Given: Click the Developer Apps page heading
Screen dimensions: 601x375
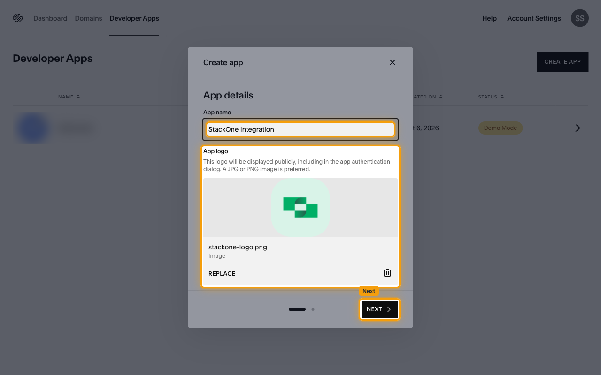Looking at the screenshot, I should (x=53, y=59).
